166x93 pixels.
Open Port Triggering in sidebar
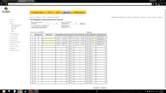click(x=15, y=27)
